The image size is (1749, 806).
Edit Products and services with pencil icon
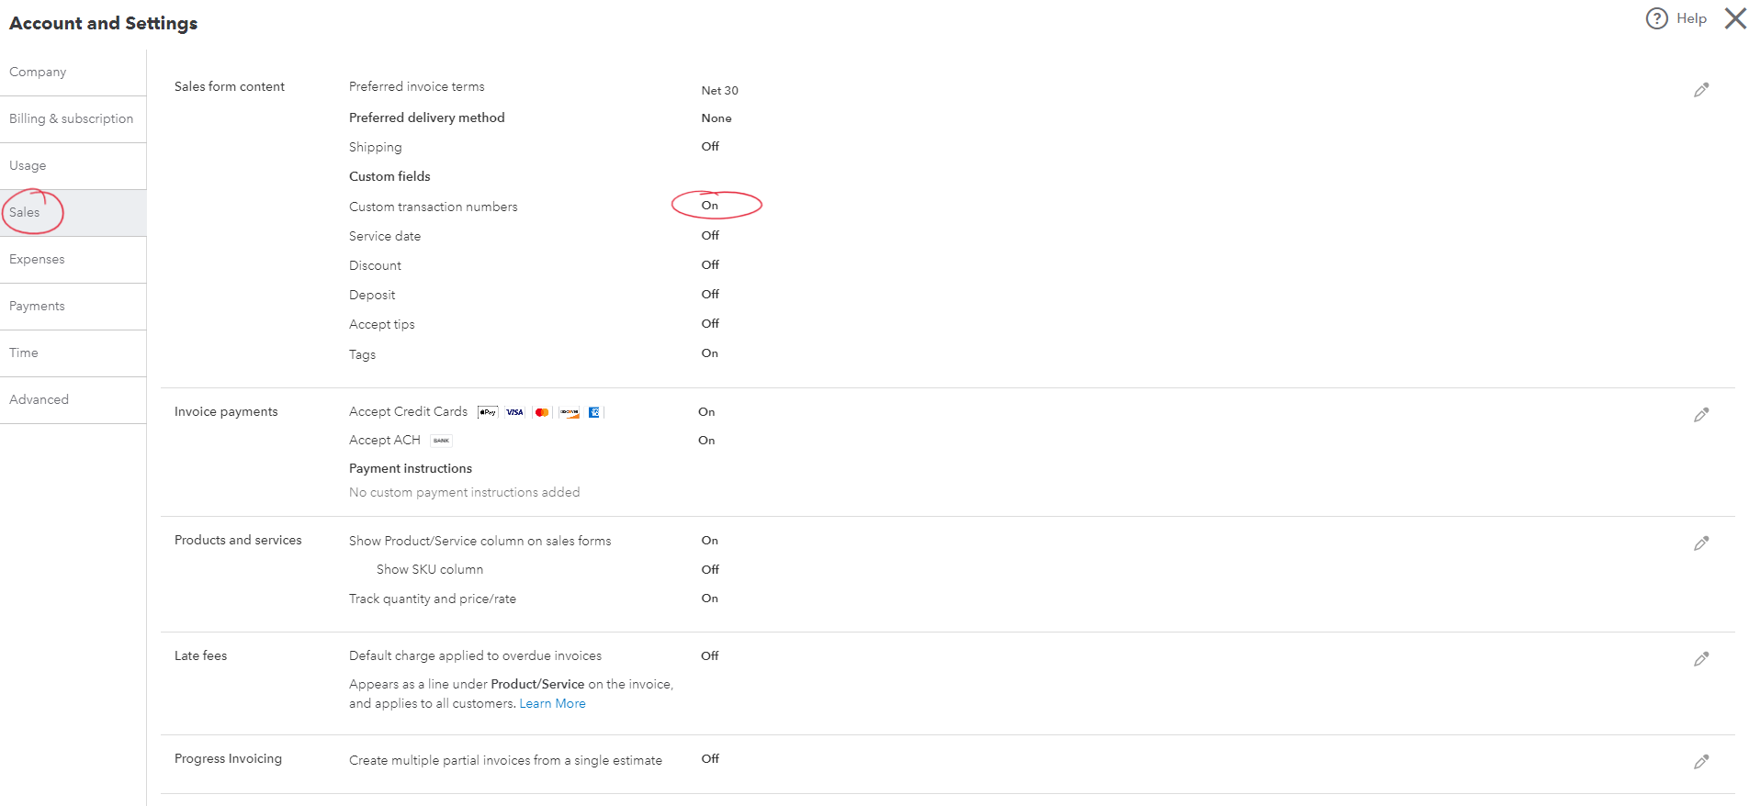(1701, 543)
